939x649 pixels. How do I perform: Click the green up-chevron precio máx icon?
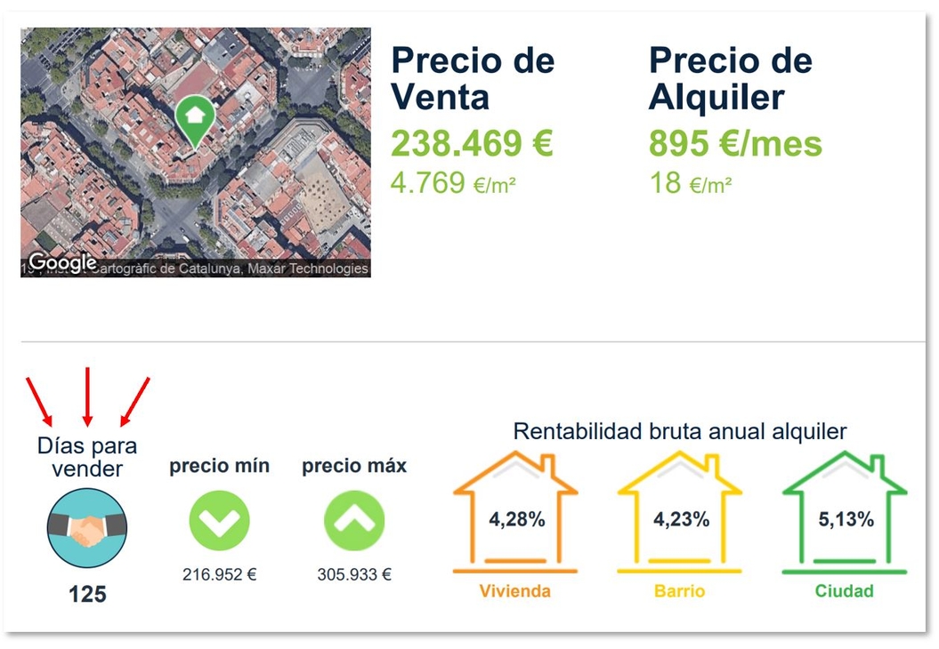coord(354,520)
